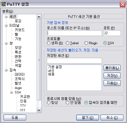Click the 지움(D) delete button
The width and height of the screenshot is (127, 123).
112,83
